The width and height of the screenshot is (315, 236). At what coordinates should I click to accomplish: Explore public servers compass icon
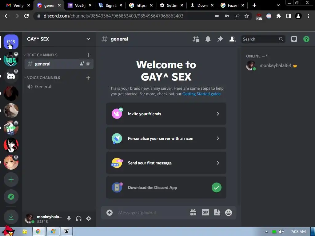tap(11, 197)
